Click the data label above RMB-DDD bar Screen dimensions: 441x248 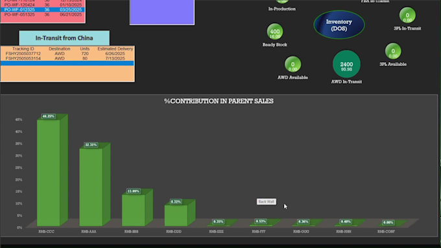tap(176, 201)
